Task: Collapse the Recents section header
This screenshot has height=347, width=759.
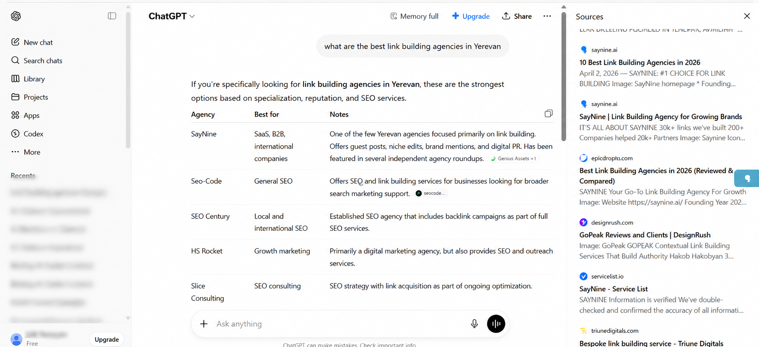Action: (23, 176)
